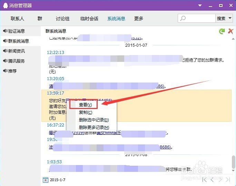The height and width of the screenshot is (186, 236).
Task: Click speaker icon beside 验证消息
Action: tap(5, 31)
